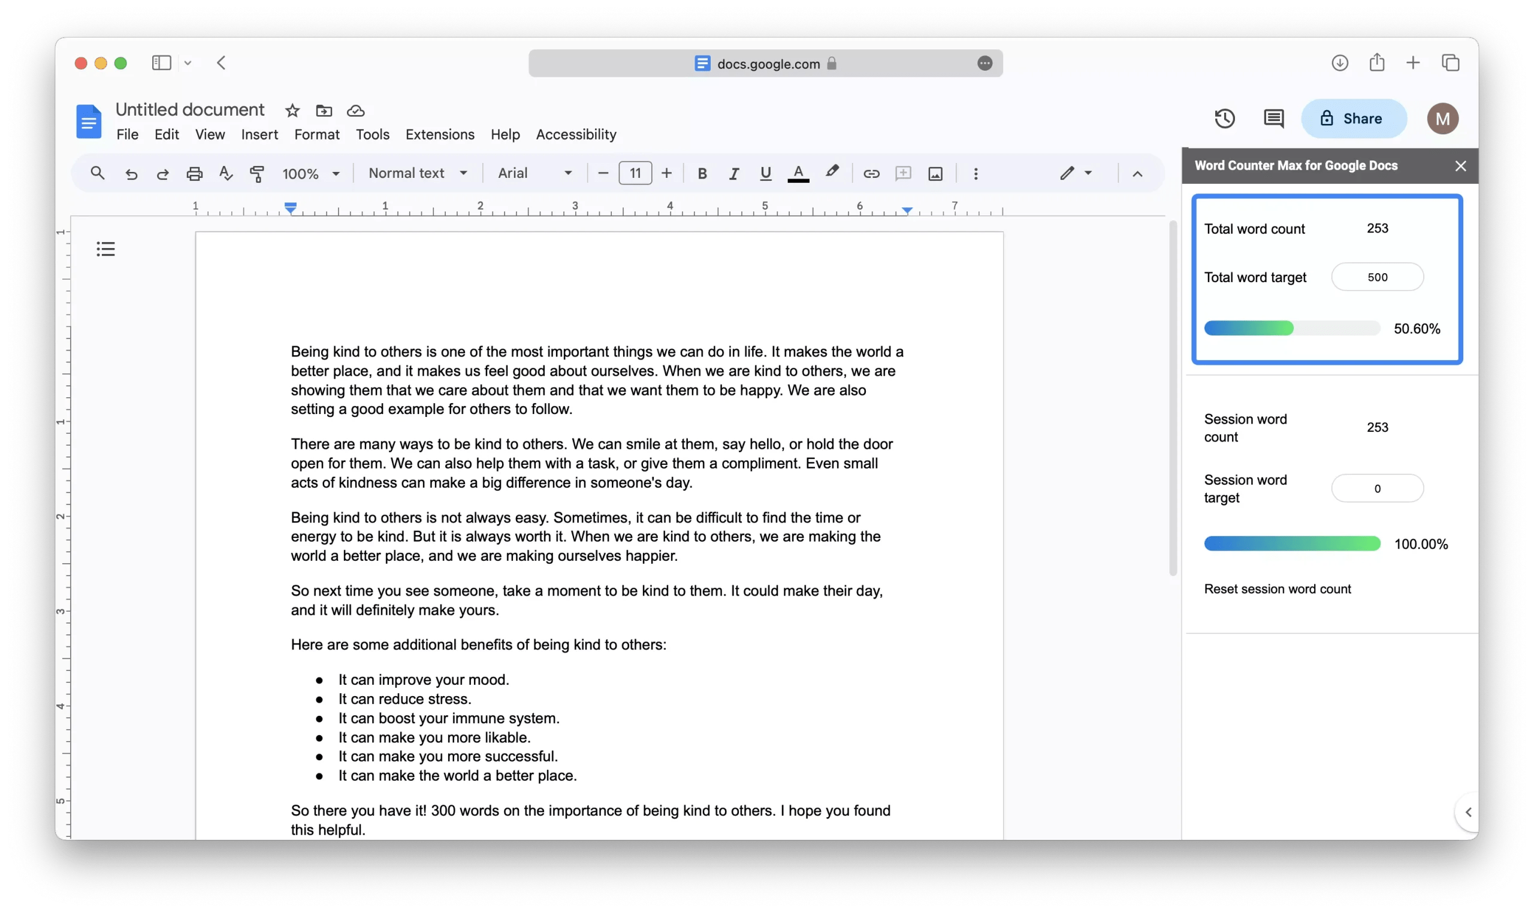Open the Extensions menu

coord(439,134)
